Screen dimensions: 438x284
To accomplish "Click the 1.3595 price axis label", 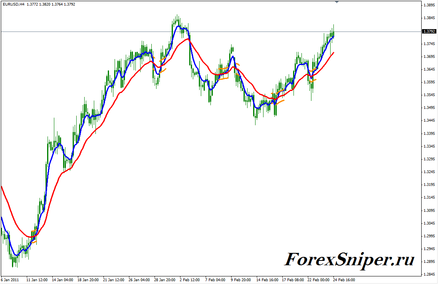I will (x=429, y=82).
